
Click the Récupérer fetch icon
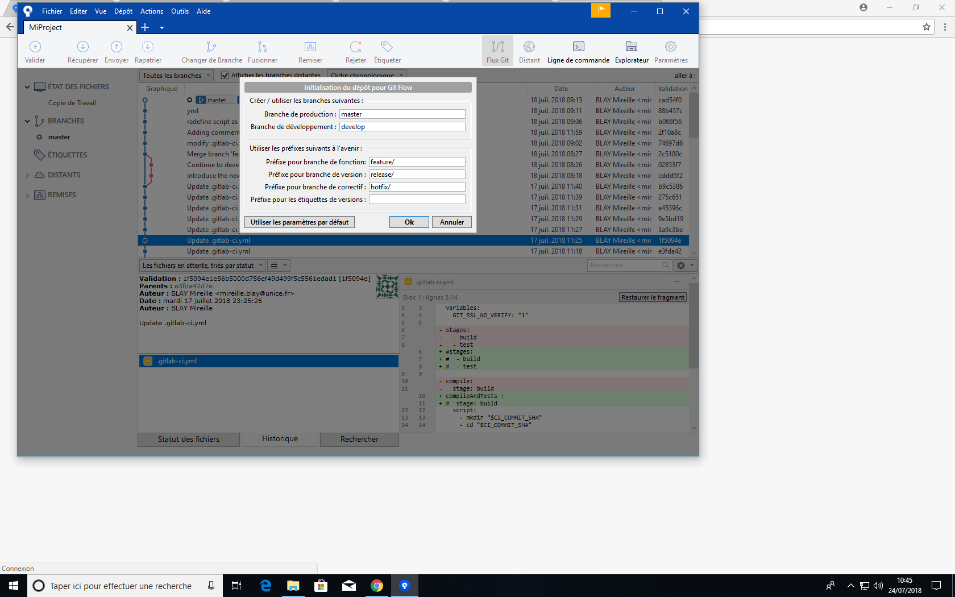(x=82, y=47)
